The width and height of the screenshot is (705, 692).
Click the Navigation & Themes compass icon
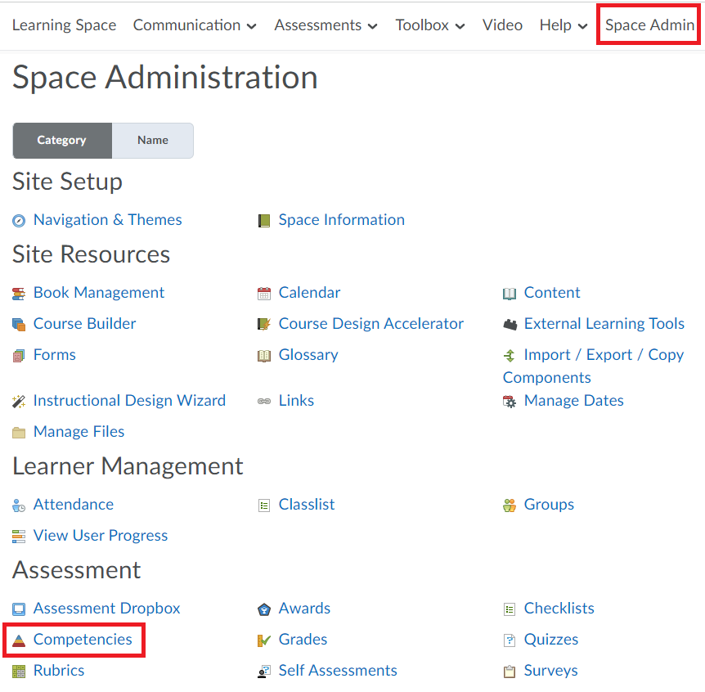click(19, 221)
